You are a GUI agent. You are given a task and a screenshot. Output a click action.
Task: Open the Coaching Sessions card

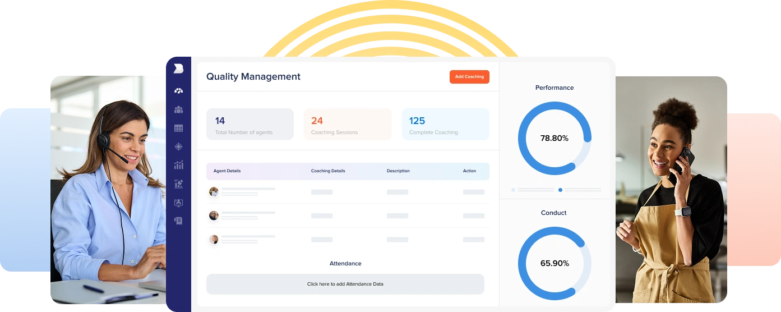coord(347,124)
